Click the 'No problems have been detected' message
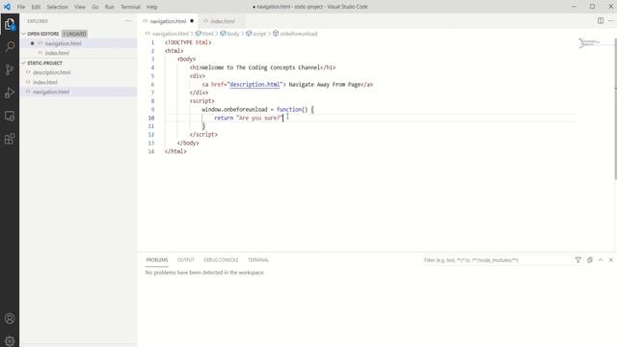Viewport: 617px width, 347px height. click(204, 272)
